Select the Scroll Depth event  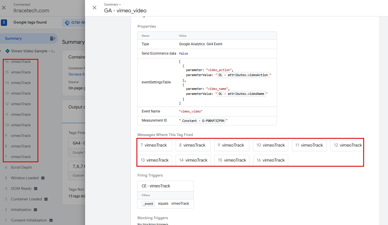(21, 167)
